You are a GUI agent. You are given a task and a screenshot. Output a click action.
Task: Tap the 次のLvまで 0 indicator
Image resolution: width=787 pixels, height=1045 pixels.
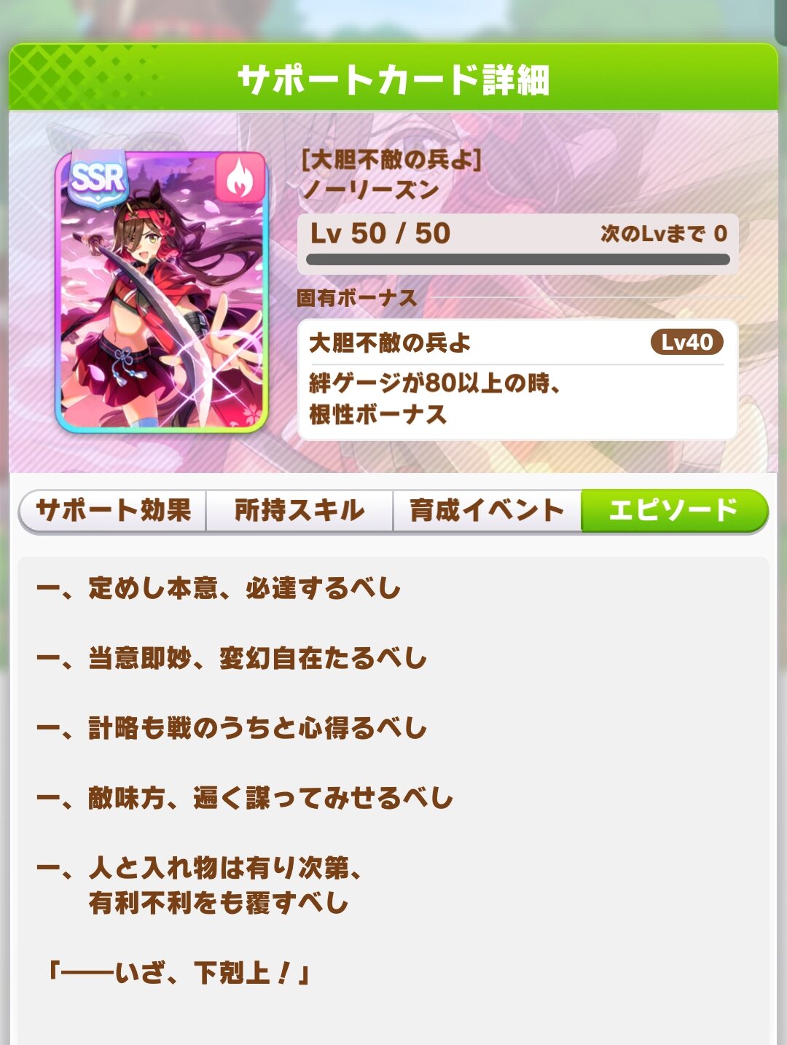(664, 233)
